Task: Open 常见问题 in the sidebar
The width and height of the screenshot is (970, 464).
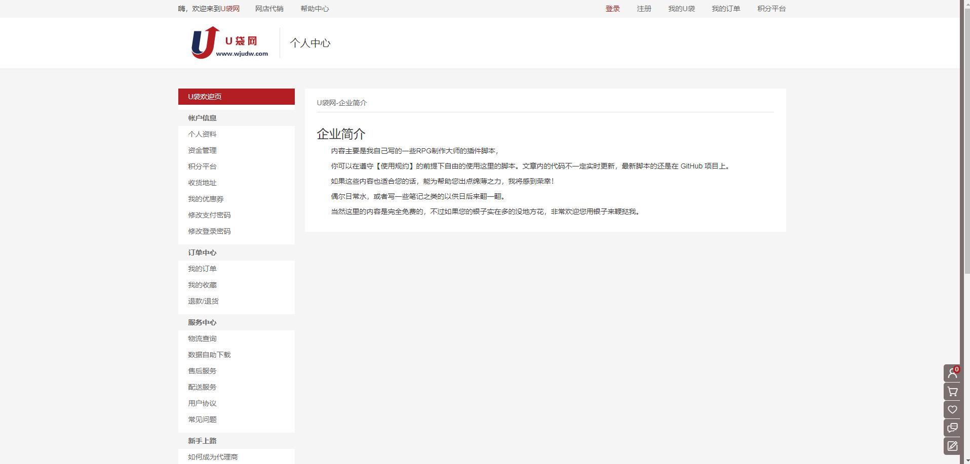Action: 202,419
